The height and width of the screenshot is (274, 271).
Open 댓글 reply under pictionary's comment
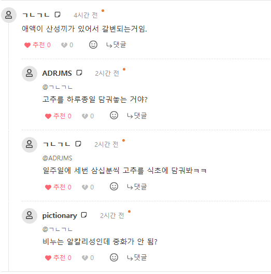pyautogui.click(x=137, y=257)
